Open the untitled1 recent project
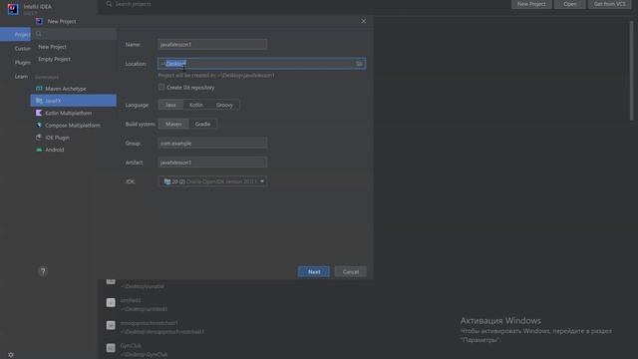The image size is (638, 359). (145, 304)
